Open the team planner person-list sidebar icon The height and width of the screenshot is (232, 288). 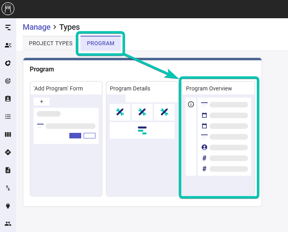click(x=8, y=45)
